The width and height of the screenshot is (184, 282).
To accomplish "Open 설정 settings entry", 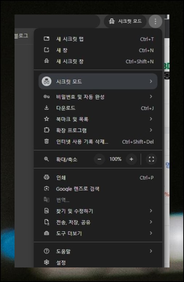I will [x=98, y=262].
